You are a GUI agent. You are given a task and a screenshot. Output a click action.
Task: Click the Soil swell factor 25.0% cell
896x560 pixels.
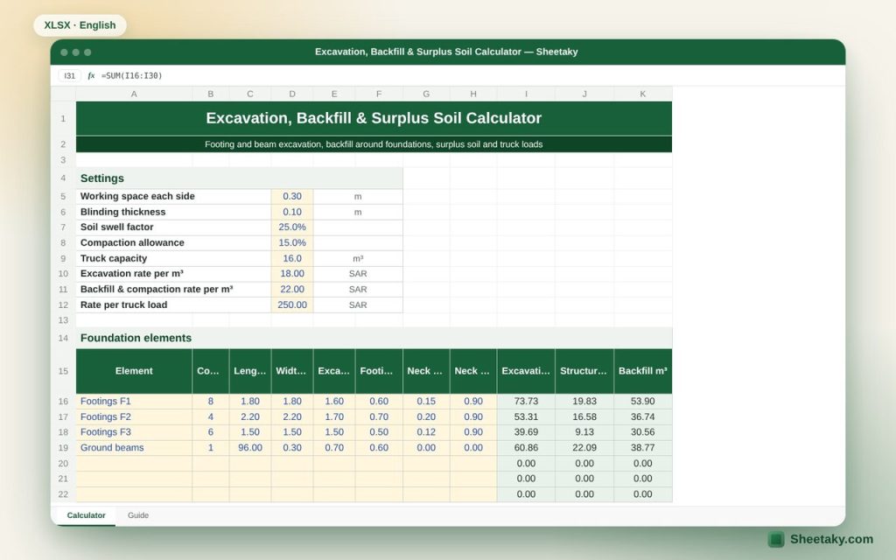coord(292,227)
